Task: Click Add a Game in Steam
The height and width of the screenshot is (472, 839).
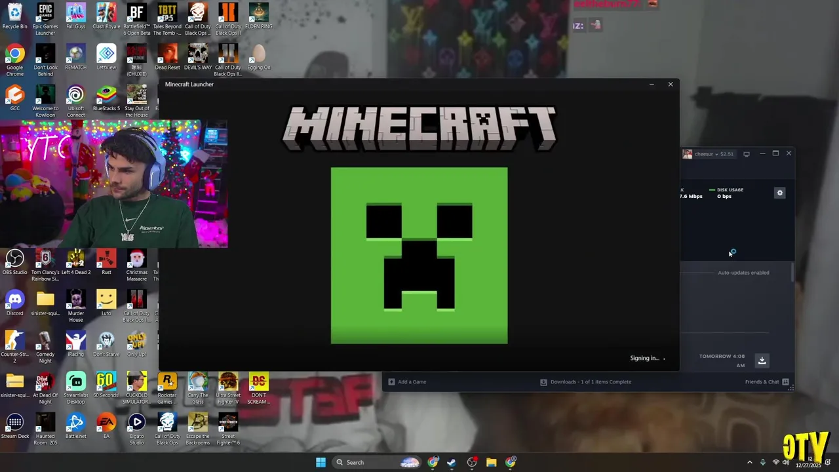Action: point(407,382)
